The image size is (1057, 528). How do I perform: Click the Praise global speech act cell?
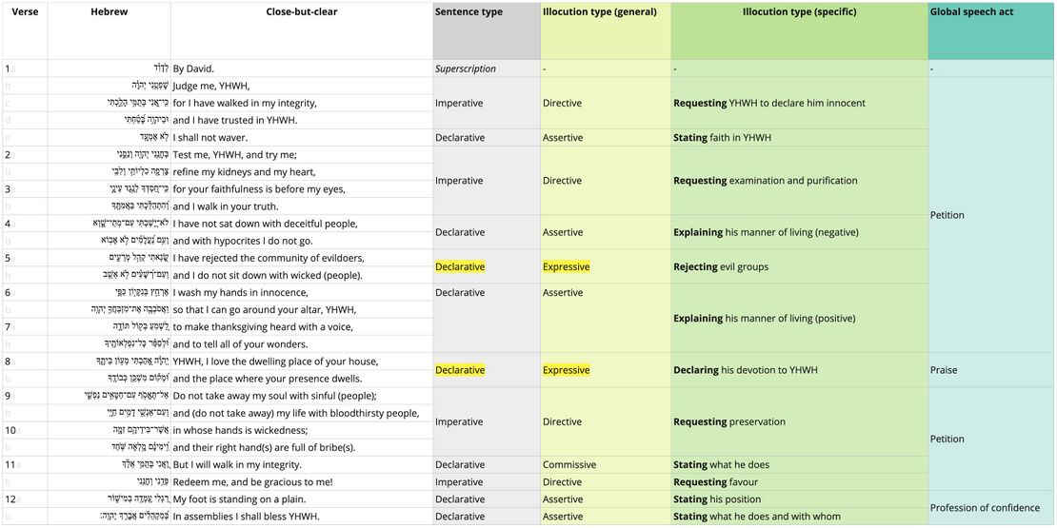tap(944, 370)
